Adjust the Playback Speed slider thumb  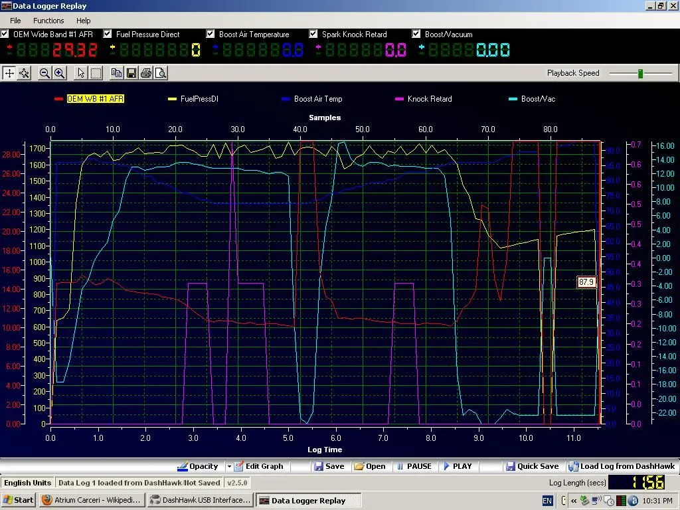[640, 73]
